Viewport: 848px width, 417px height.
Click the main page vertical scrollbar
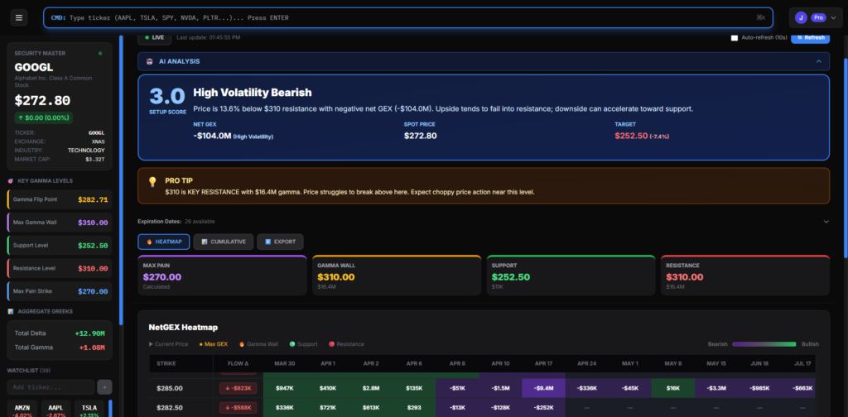tap(846, 156)
